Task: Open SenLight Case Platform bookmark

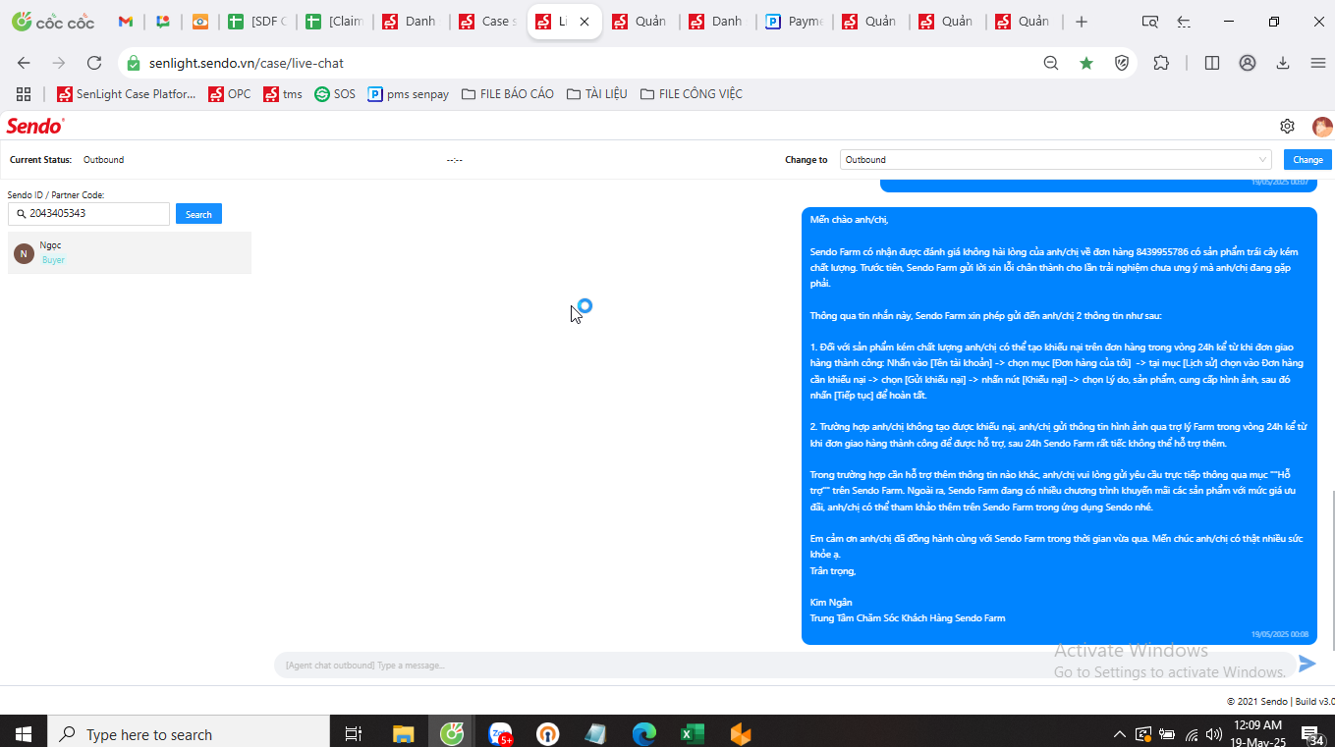Action: point(127,94)
